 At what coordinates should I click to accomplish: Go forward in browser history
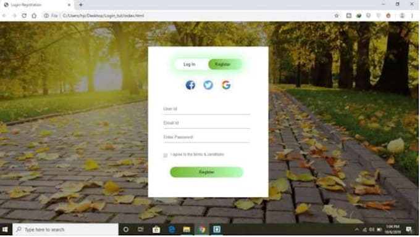14,16
